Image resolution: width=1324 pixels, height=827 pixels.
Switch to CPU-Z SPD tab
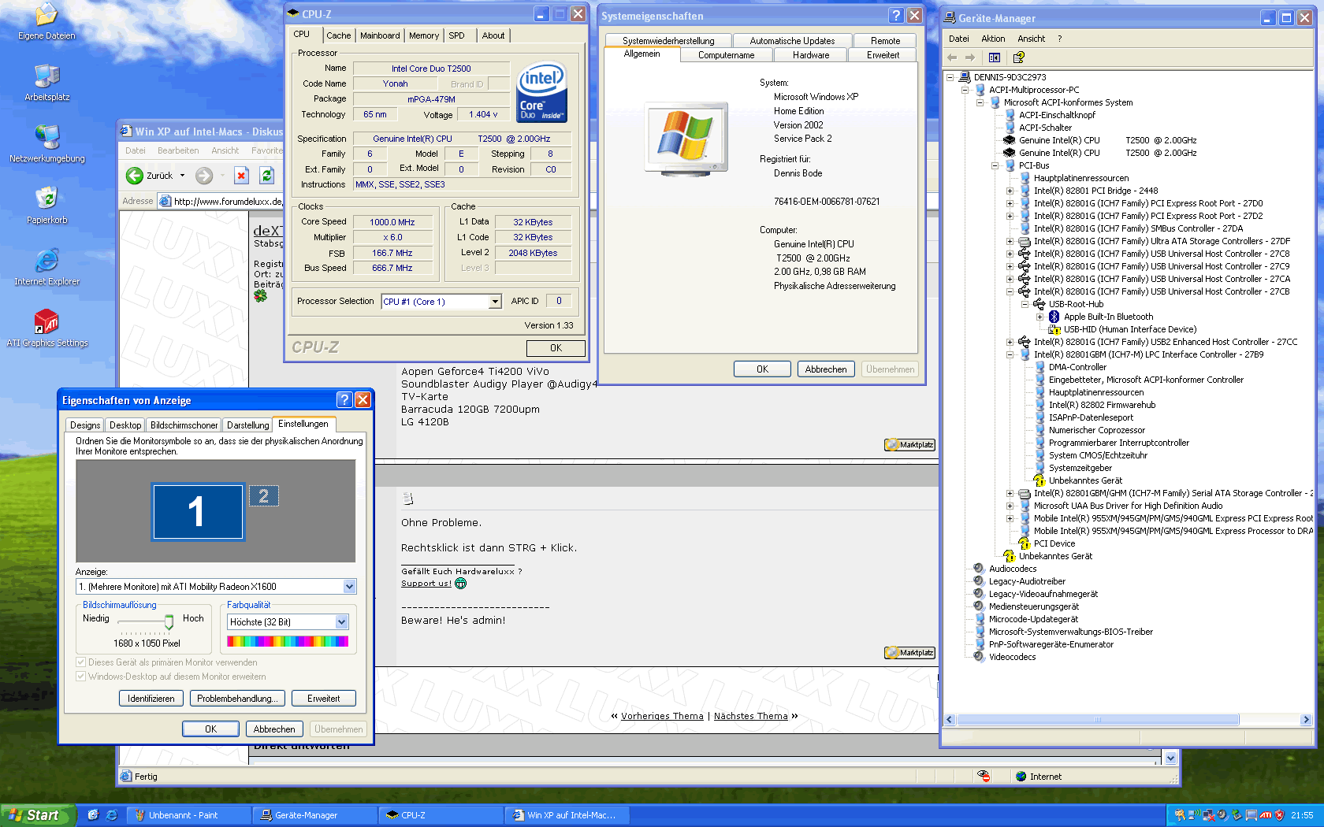pos(457,35)
